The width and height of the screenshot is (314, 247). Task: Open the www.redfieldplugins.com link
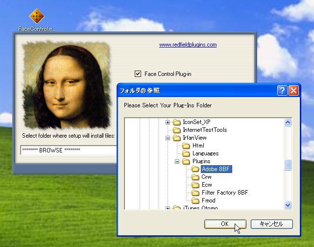188,45
